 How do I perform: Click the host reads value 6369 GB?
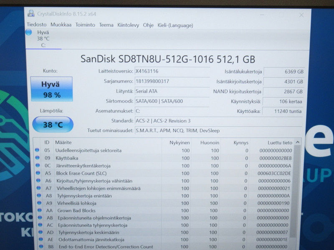(x=284, y=72)
